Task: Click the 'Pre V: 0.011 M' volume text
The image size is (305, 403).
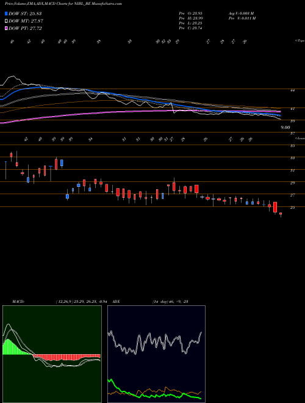Action: click(x=242, y=18)
